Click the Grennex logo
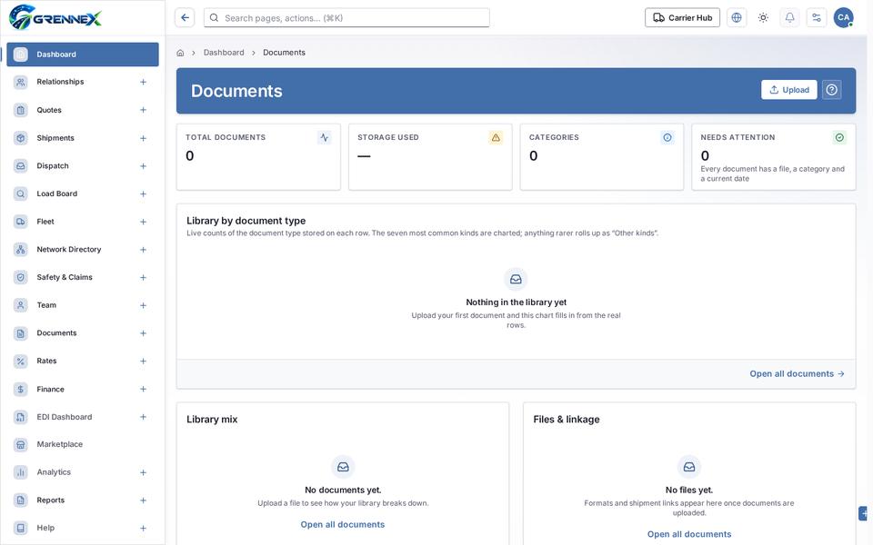Image resolution: width=873 pixels, height=545 pixels. (x=55, y=17)
